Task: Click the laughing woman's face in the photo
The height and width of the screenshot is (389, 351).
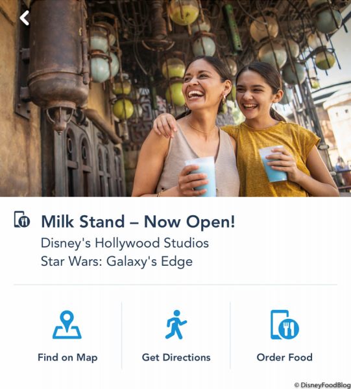Action: (x=202, y=86)
